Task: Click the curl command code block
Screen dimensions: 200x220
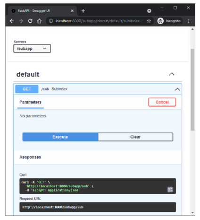Action: pyautogui.click(x=98, y=186)
